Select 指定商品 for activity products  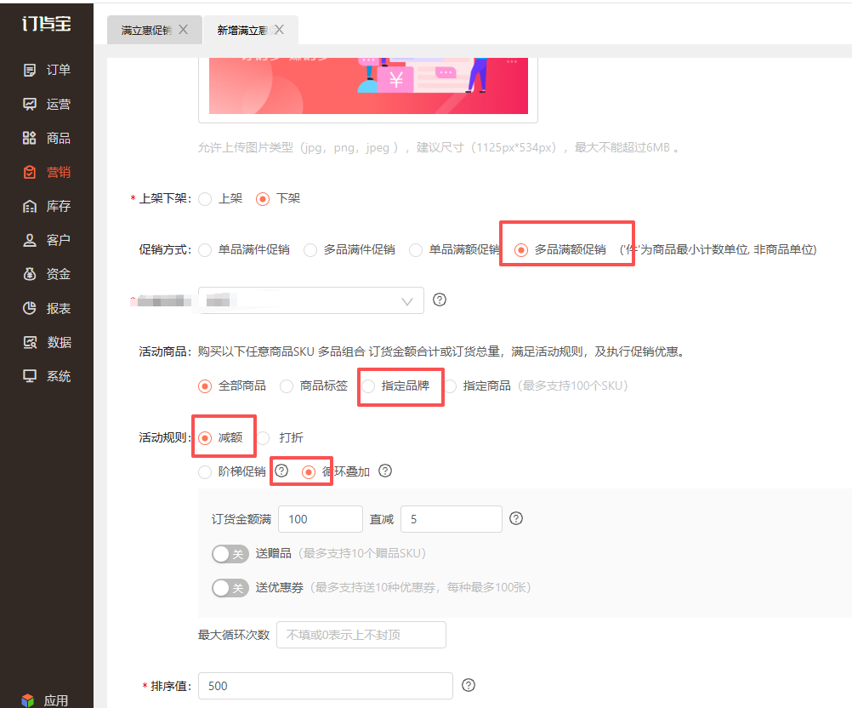[451, 386]
